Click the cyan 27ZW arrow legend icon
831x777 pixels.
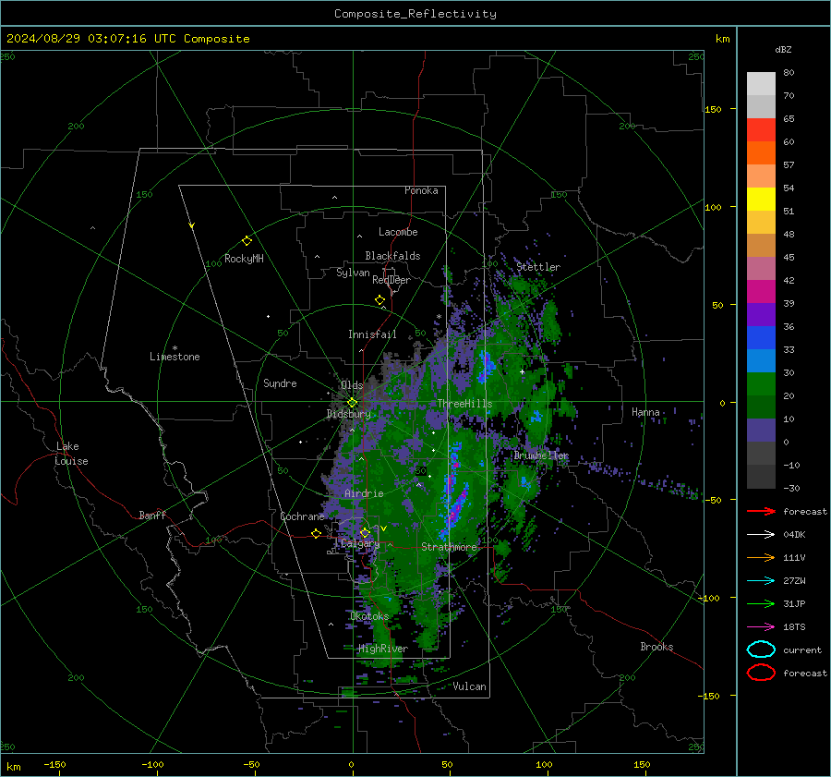pos(761,581)
